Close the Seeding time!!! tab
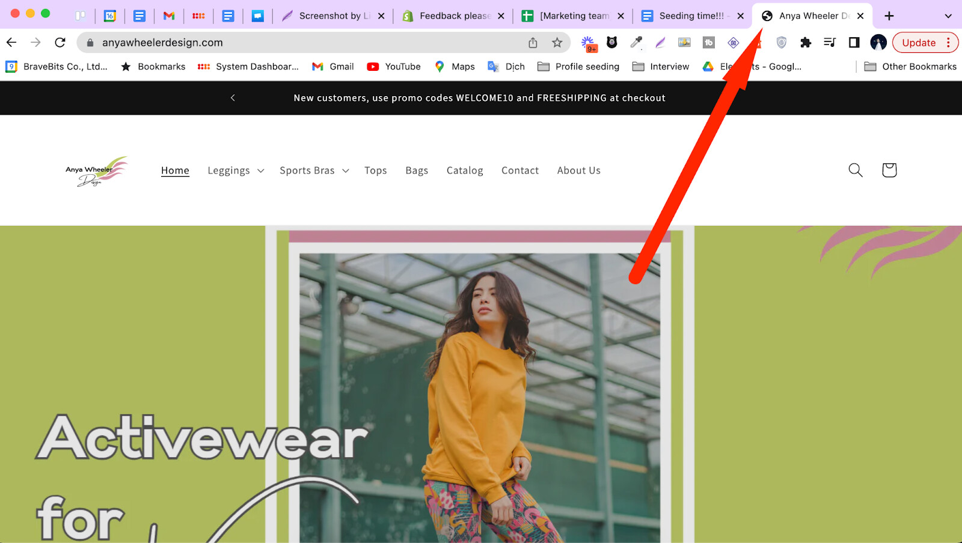 [x=741, y=16]
